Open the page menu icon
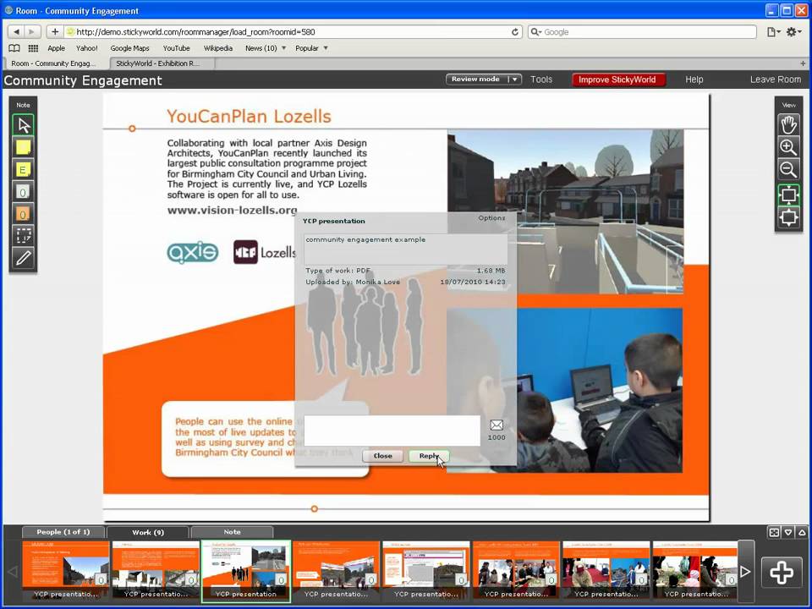 point(773,32)
